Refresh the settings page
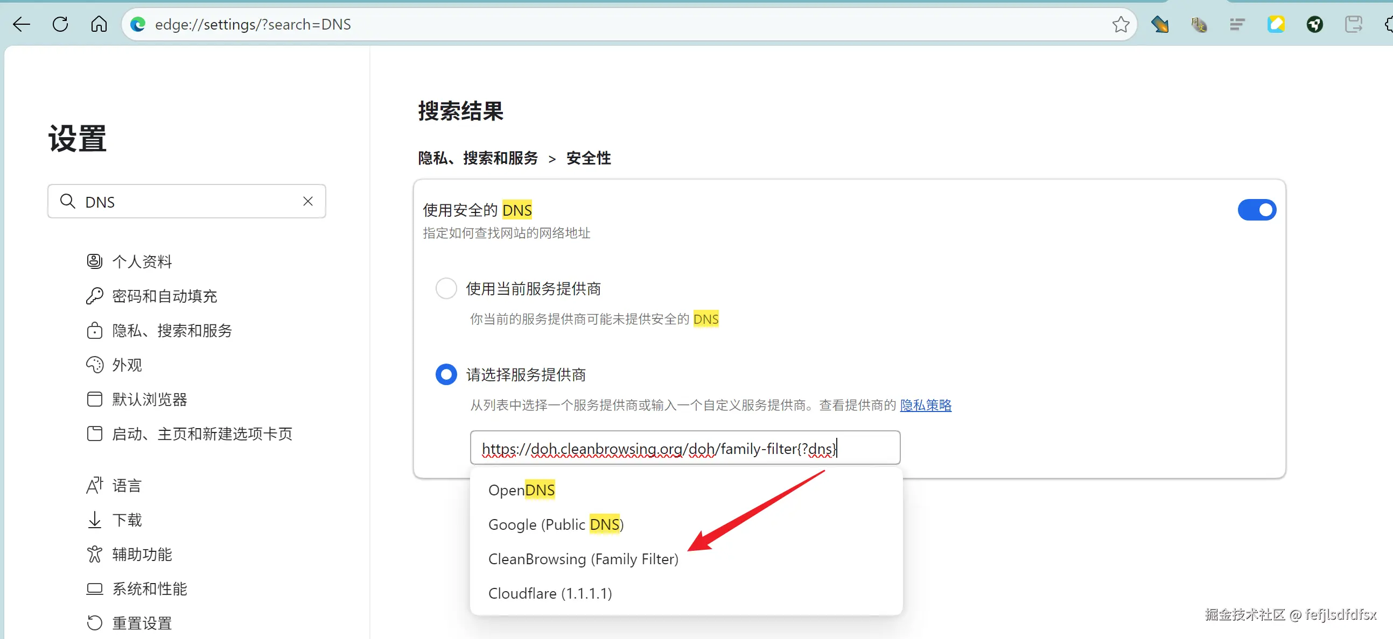This screenshot has width=1393, height=639. 60,24
